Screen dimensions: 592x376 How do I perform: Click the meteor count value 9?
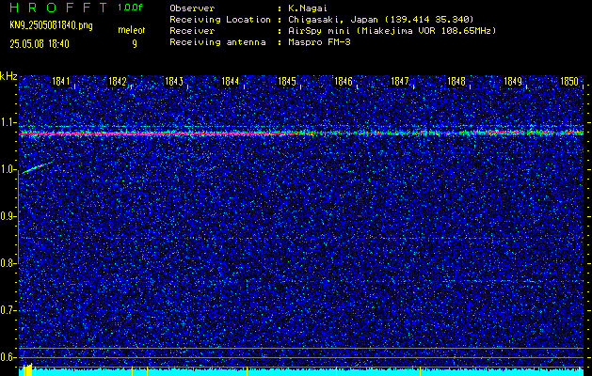point(135,44)
